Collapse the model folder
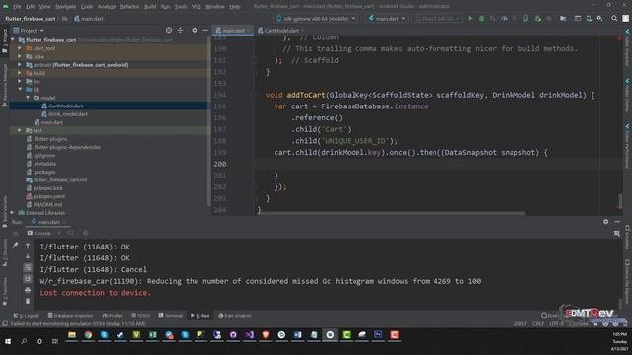 pyautogui.click(x=28, y=98)
